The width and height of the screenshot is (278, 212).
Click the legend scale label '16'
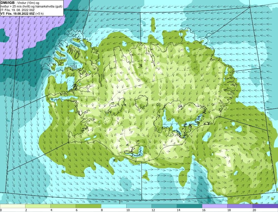(203, 210)
